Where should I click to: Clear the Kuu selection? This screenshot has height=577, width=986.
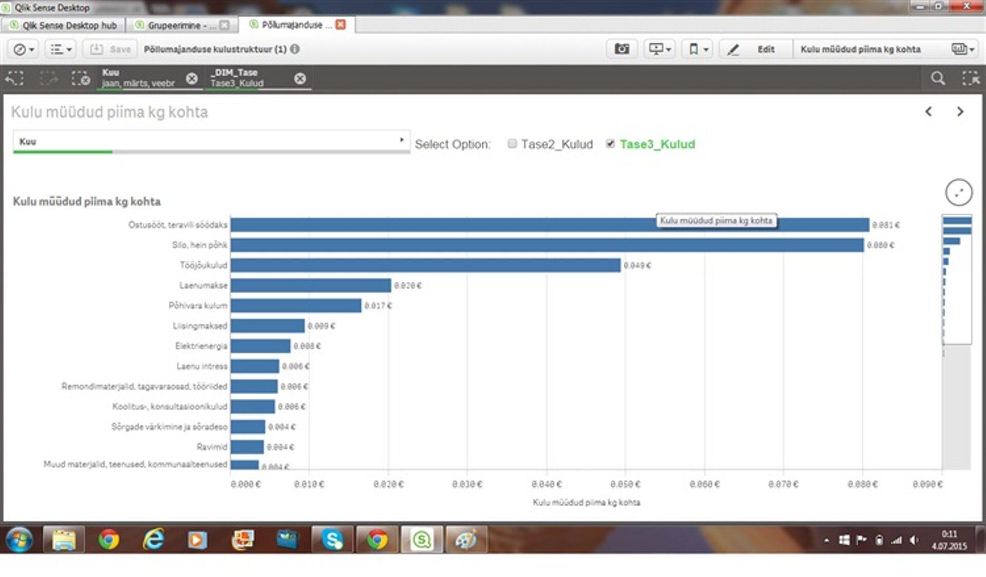tap(192, 79)
